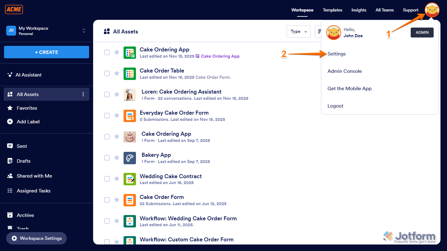
Task: Click the ACME logo
Action: tap(14, 10)
